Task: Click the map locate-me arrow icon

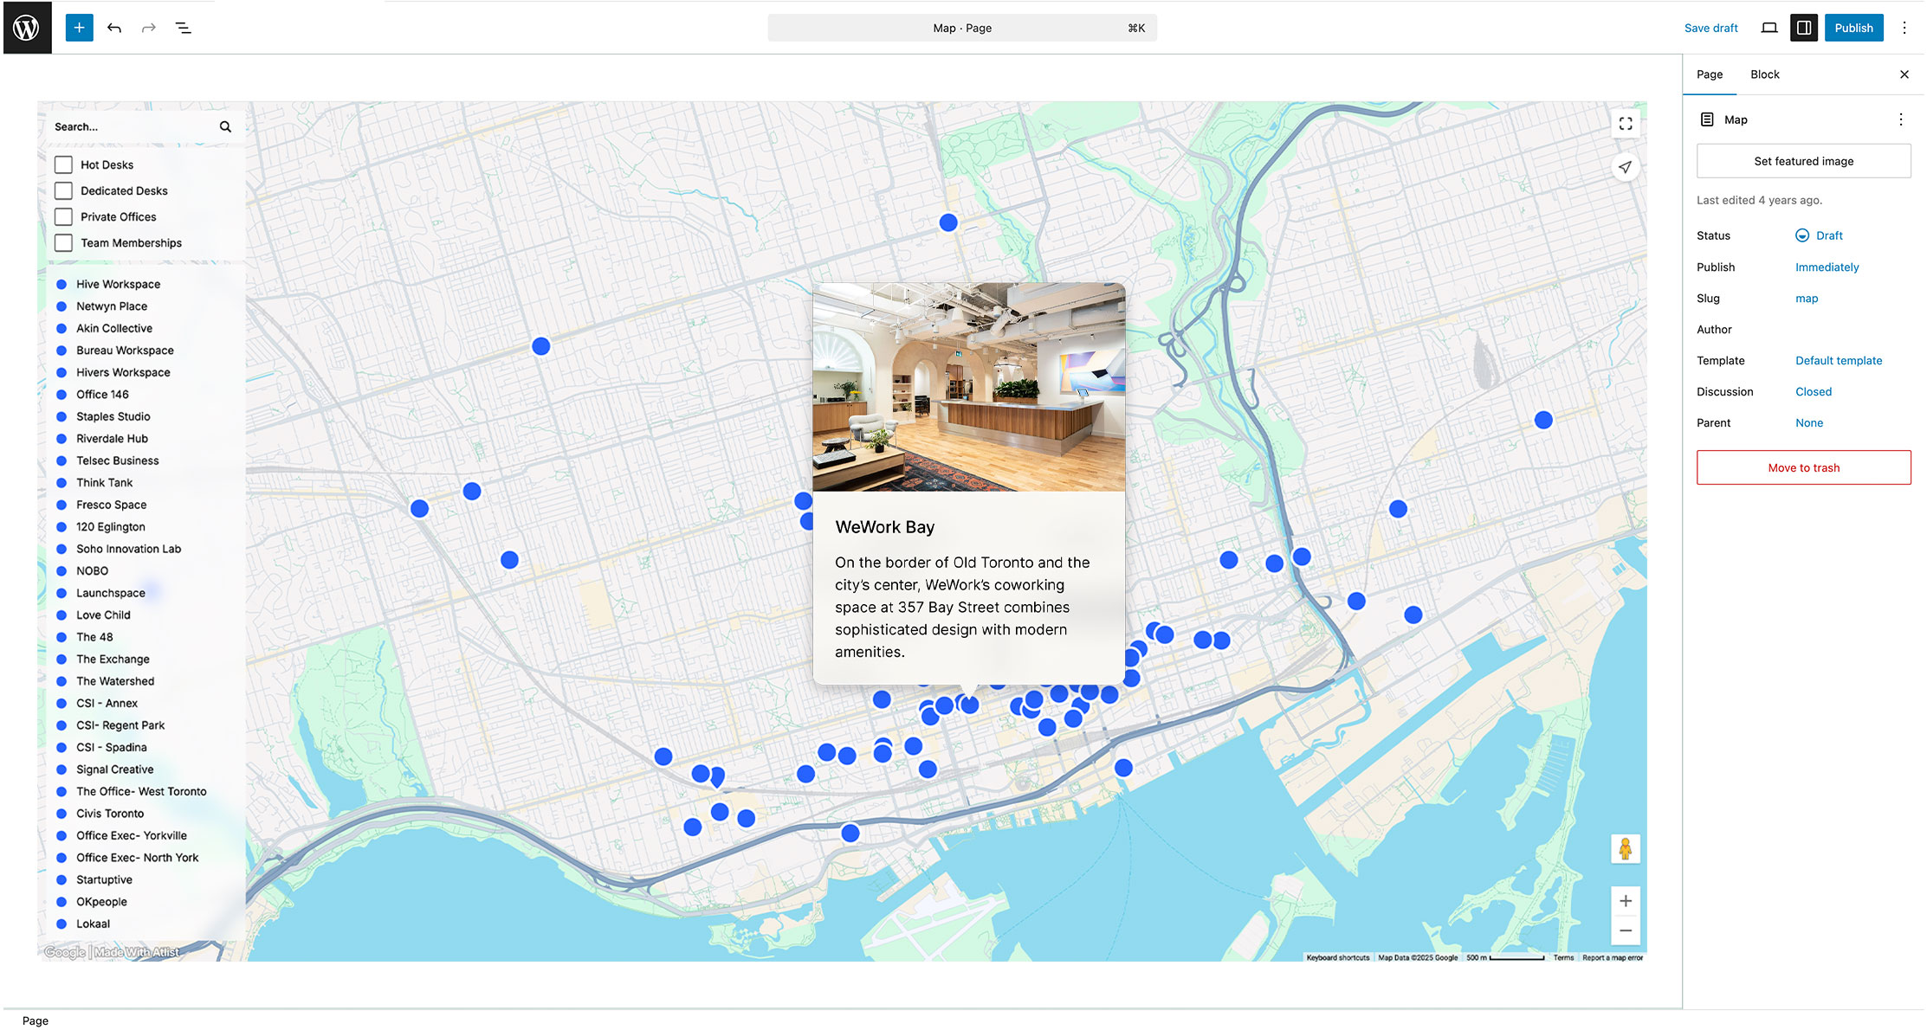Action: coord(1626,167)
